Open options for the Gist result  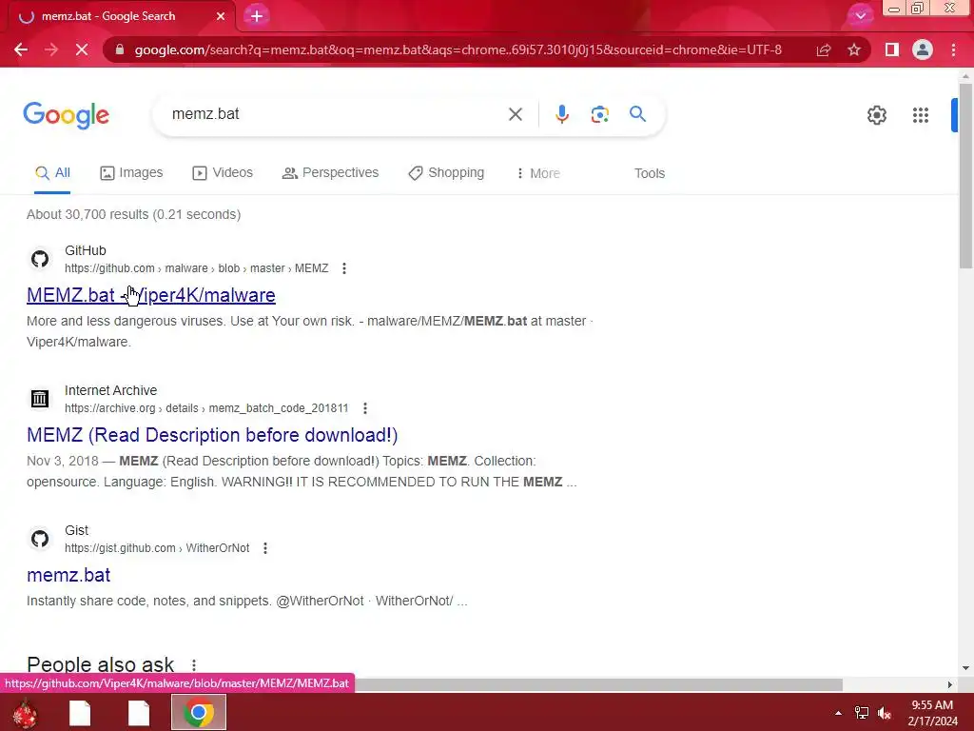coord(265,548)
